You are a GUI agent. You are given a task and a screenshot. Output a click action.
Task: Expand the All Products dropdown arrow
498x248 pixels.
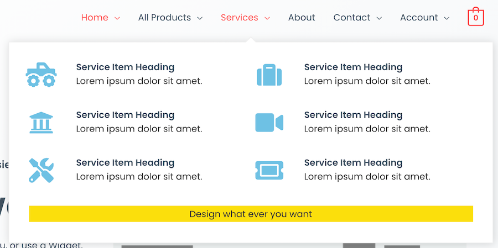[200, 18]
